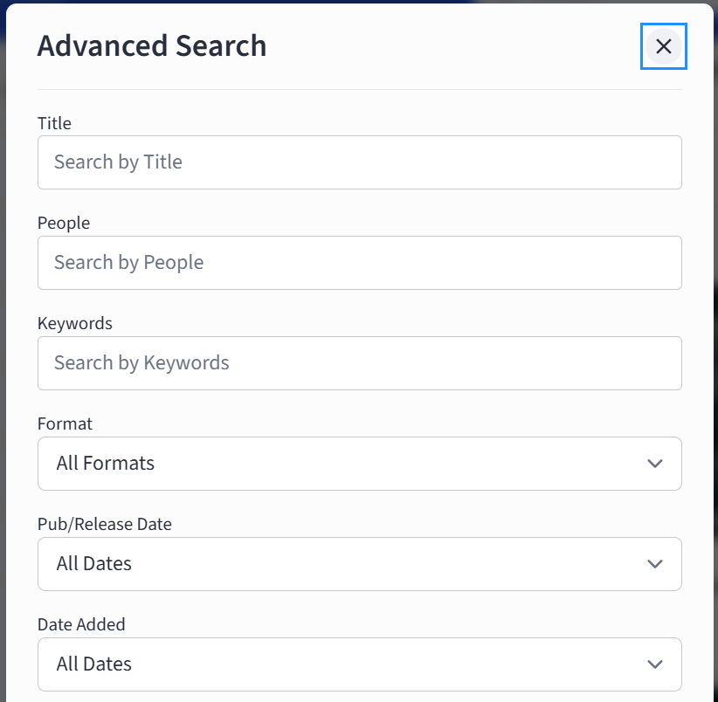The height and width of the screenshot is (702, 718).
Task: Click the X icon to dismiss the dialog
Action: (x=663, y=46)
